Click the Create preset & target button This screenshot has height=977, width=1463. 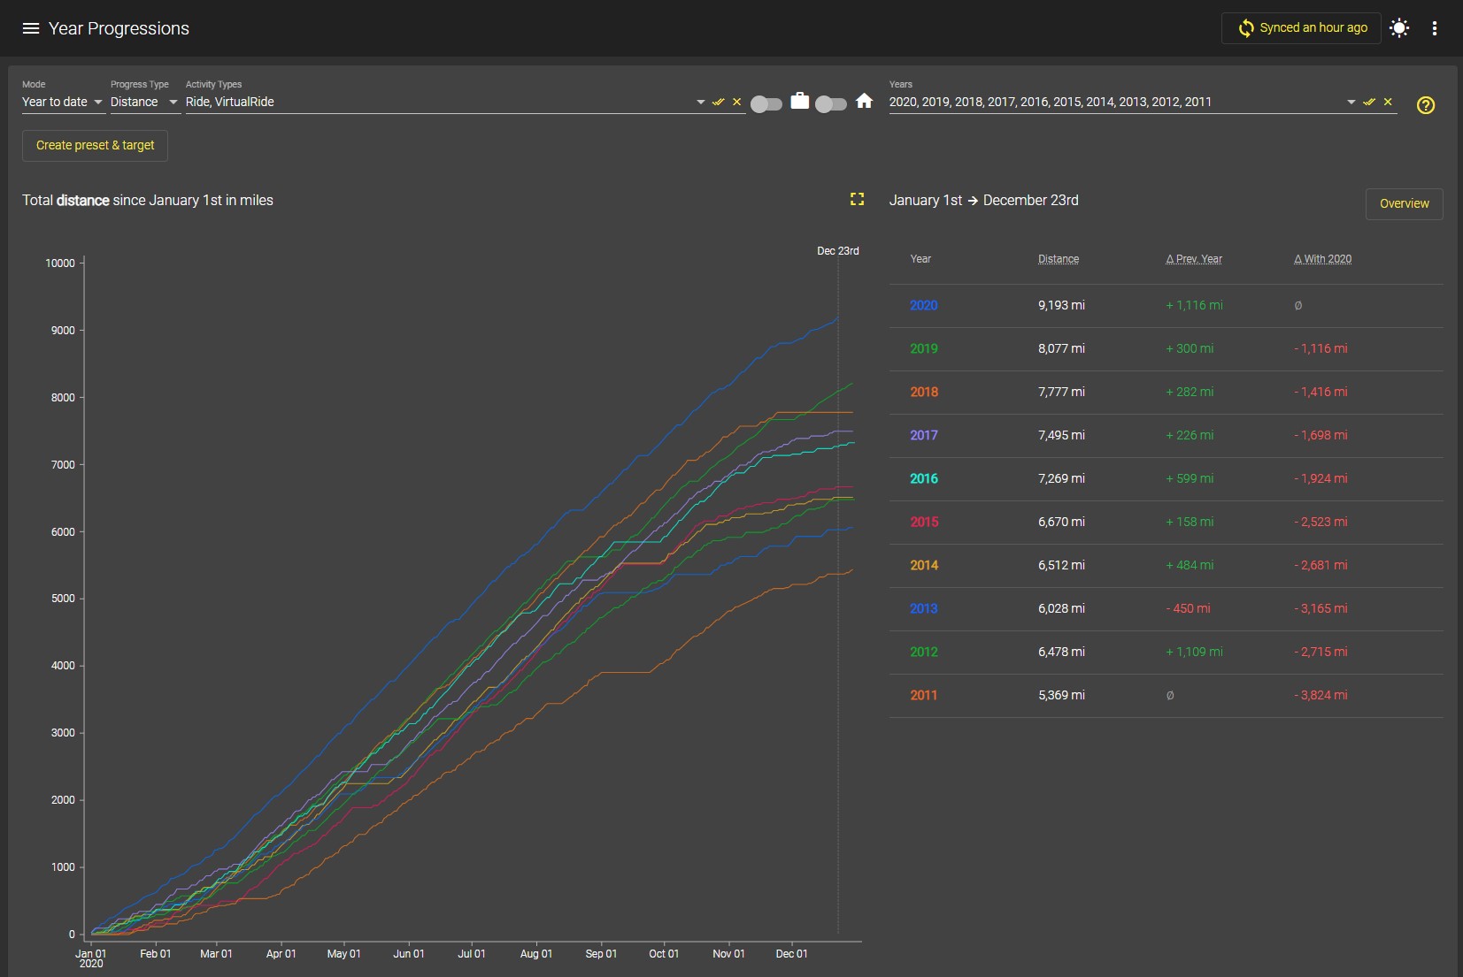[x=95, y=145]
